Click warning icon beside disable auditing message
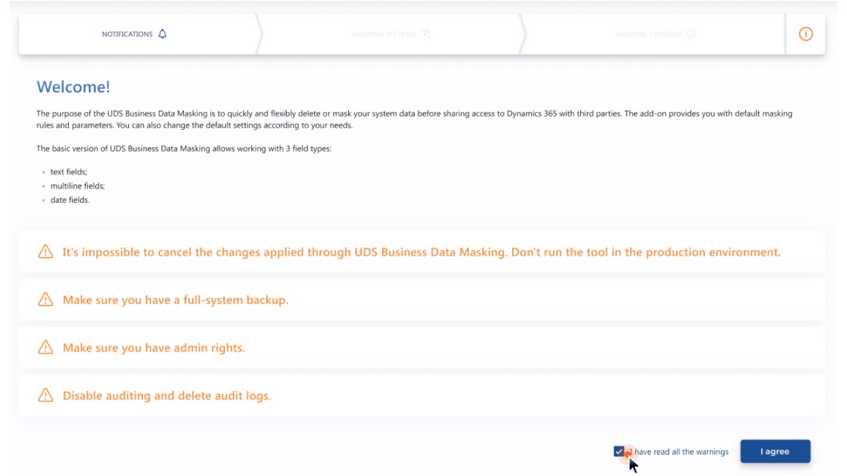Image resolution: width=847 pixels, height=476 pixels. click(x=46, y=395)
